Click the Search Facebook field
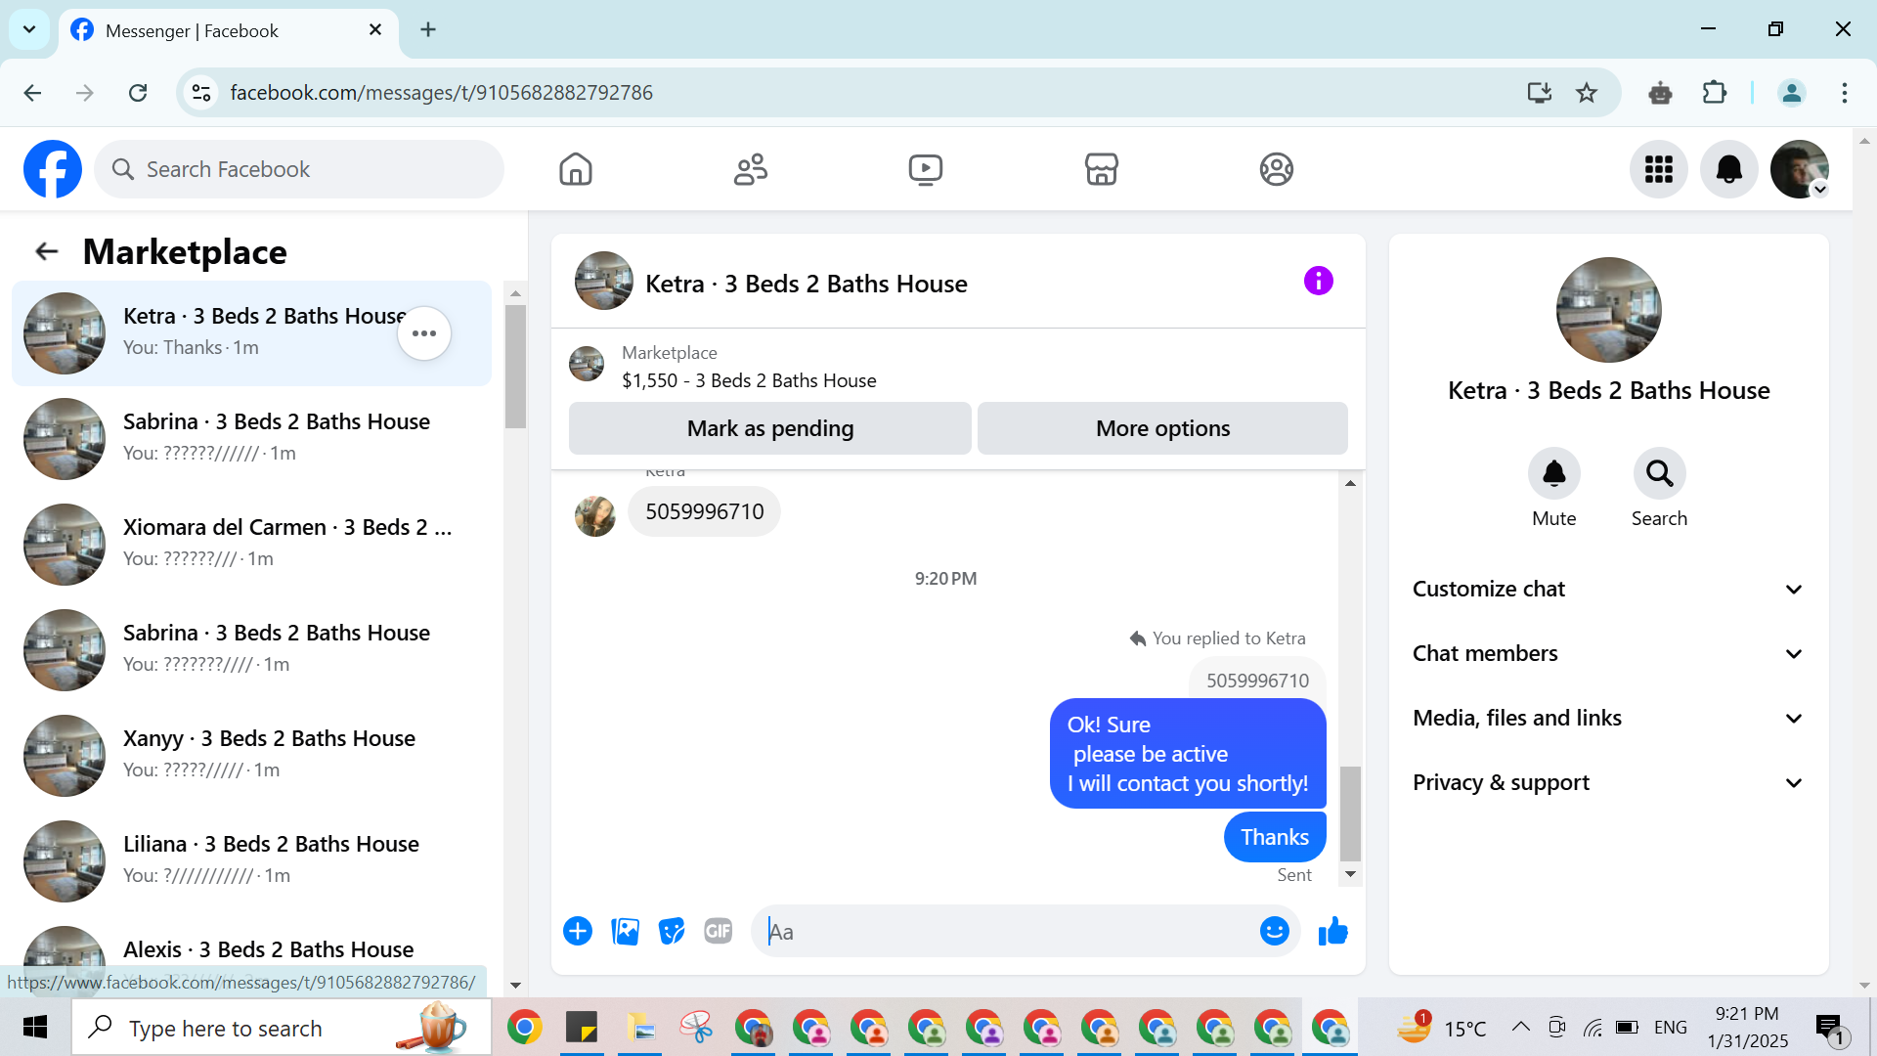This screenshot has height=1056, width=1877. [x=299, y=169]
